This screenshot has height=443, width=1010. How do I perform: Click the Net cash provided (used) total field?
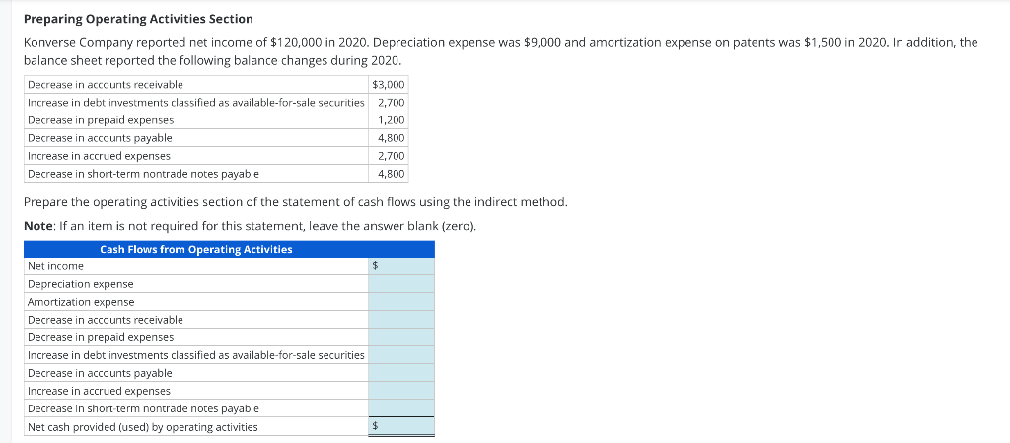point(401,426)
